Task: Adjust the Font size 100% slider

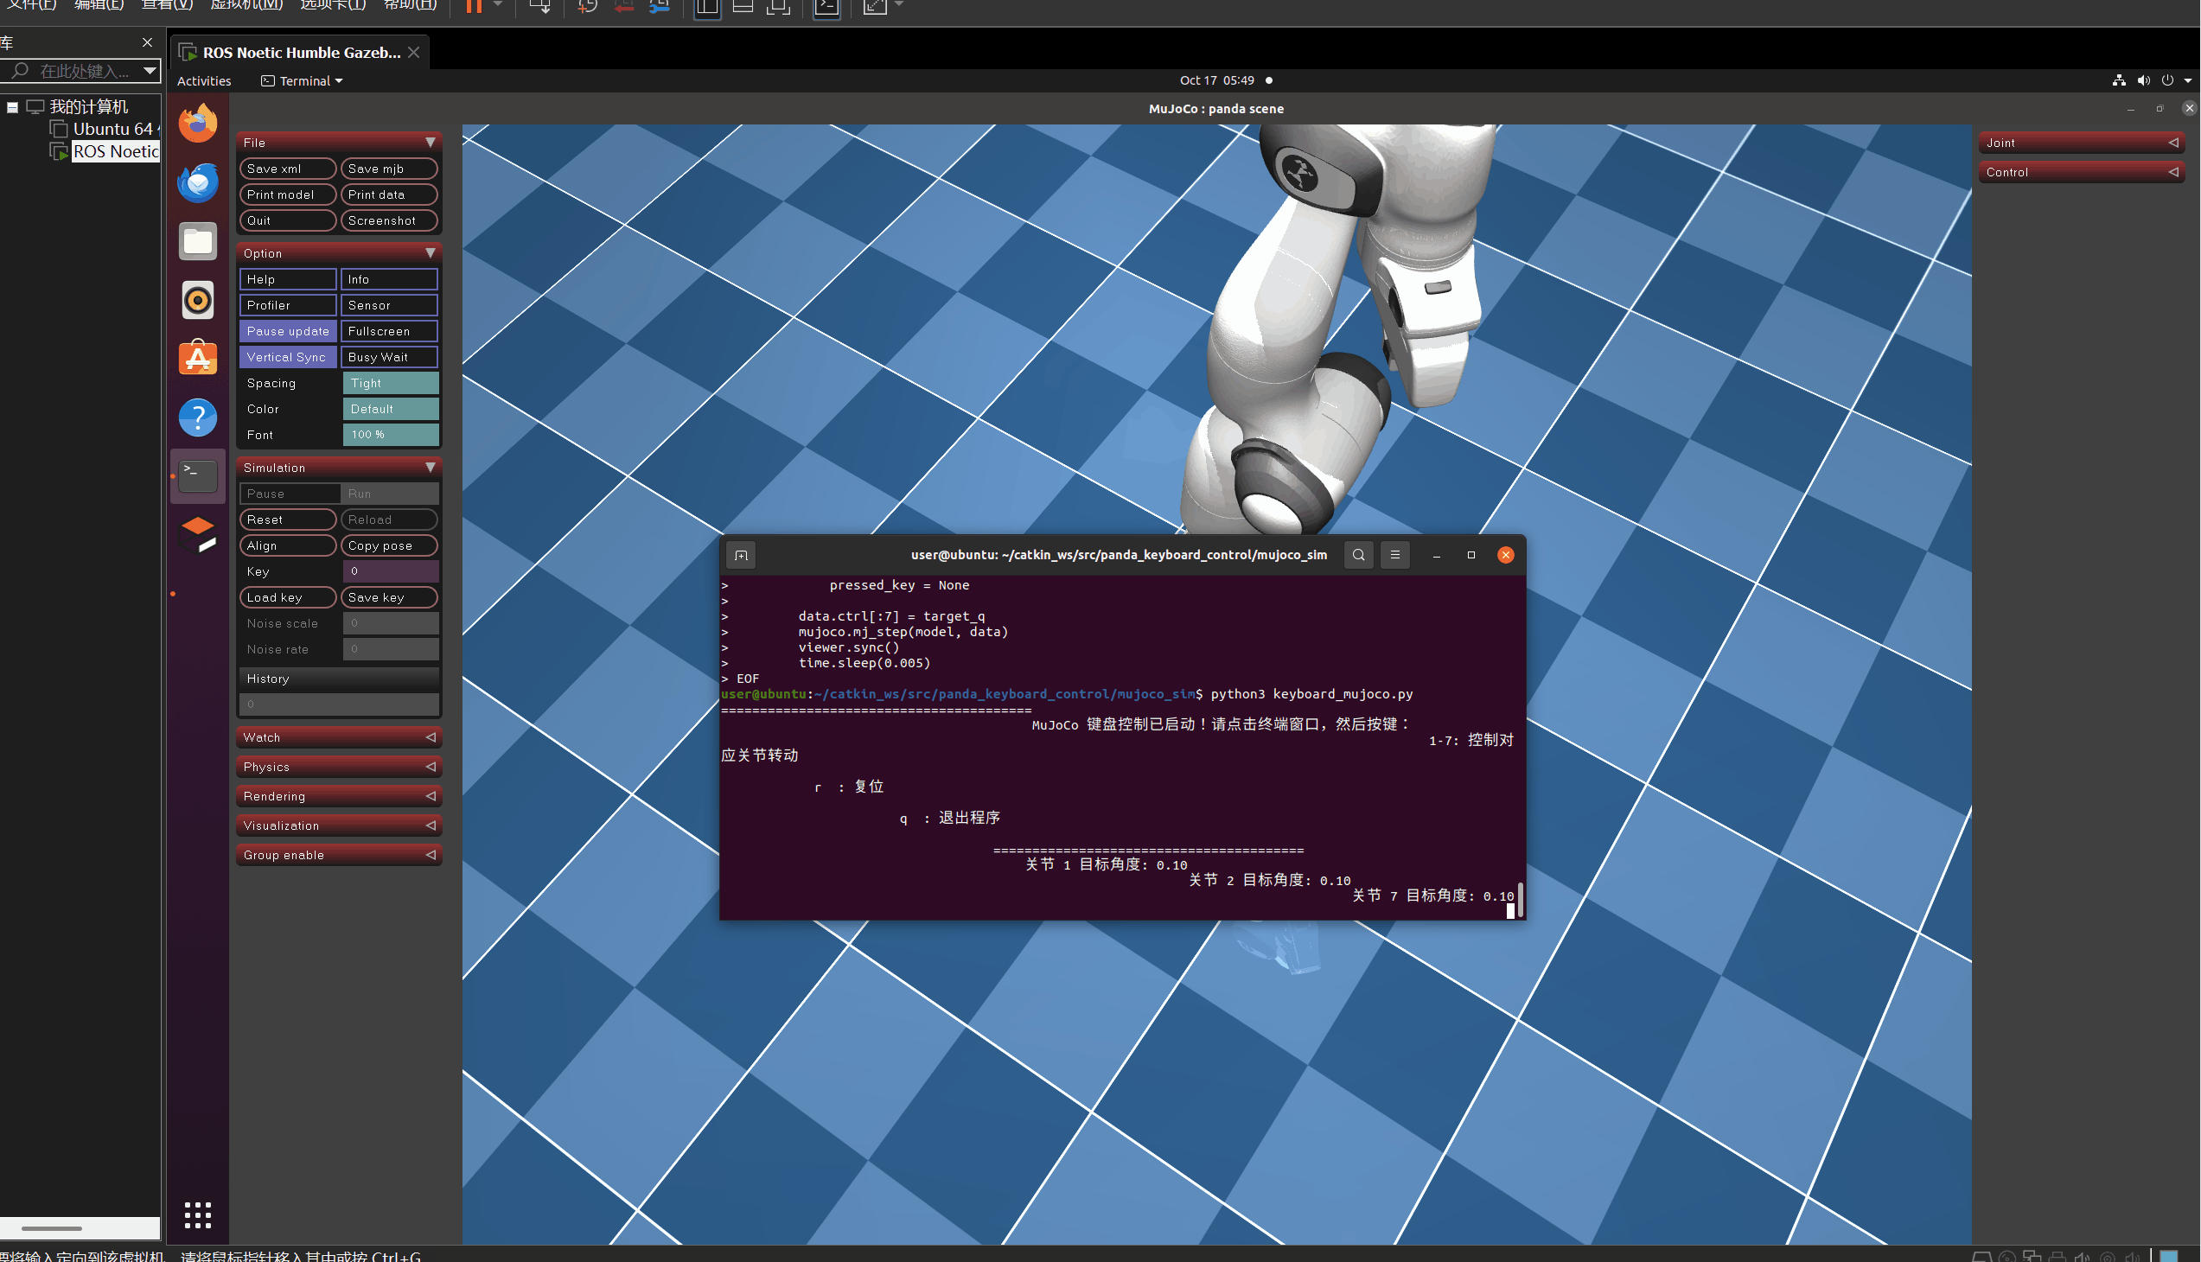Action: tap(391, 435)
